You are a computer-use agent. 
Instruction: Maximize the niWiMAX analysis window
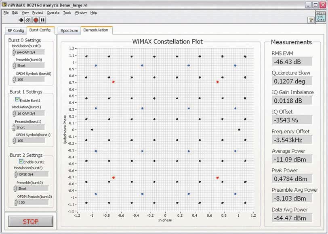pyautogui.click(x=315, y=5)
